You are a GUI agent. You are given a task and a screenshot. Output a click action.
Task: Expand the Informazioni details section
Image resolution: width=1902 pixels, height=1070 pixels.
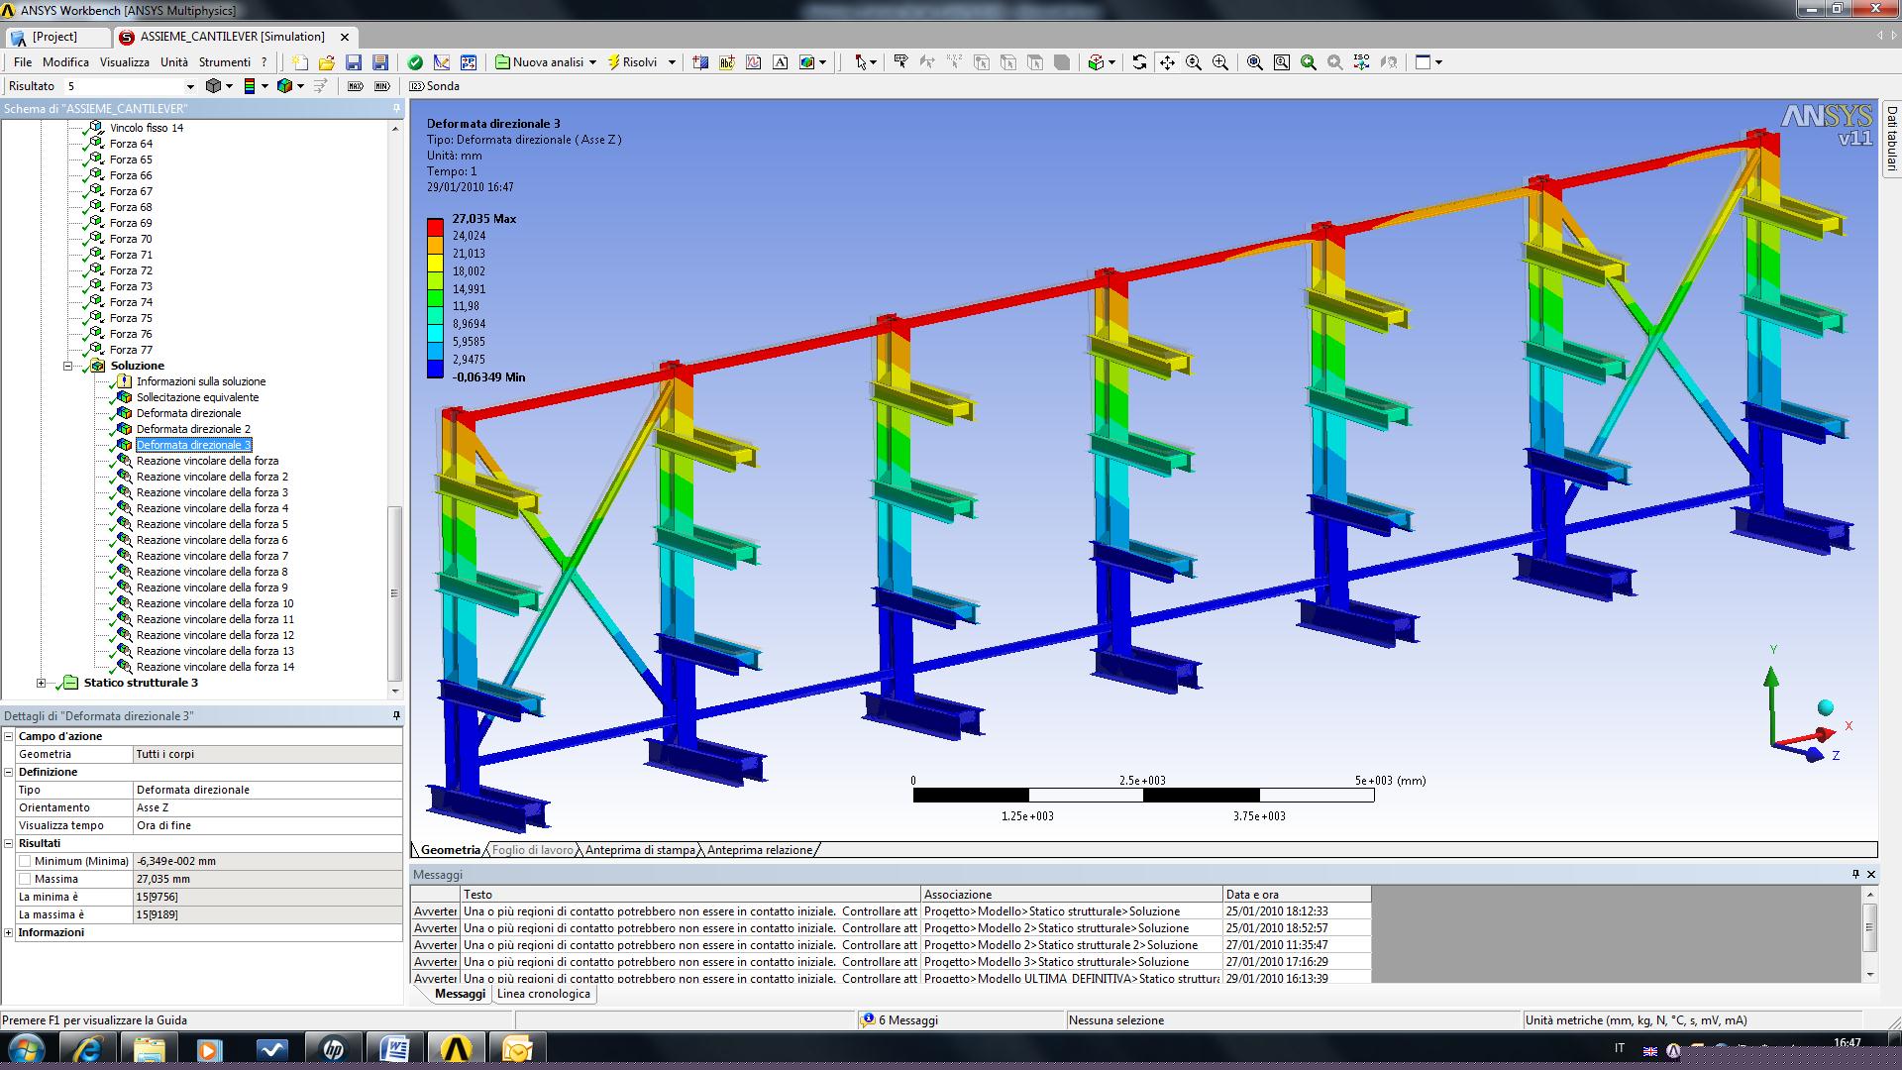point(9,932)
